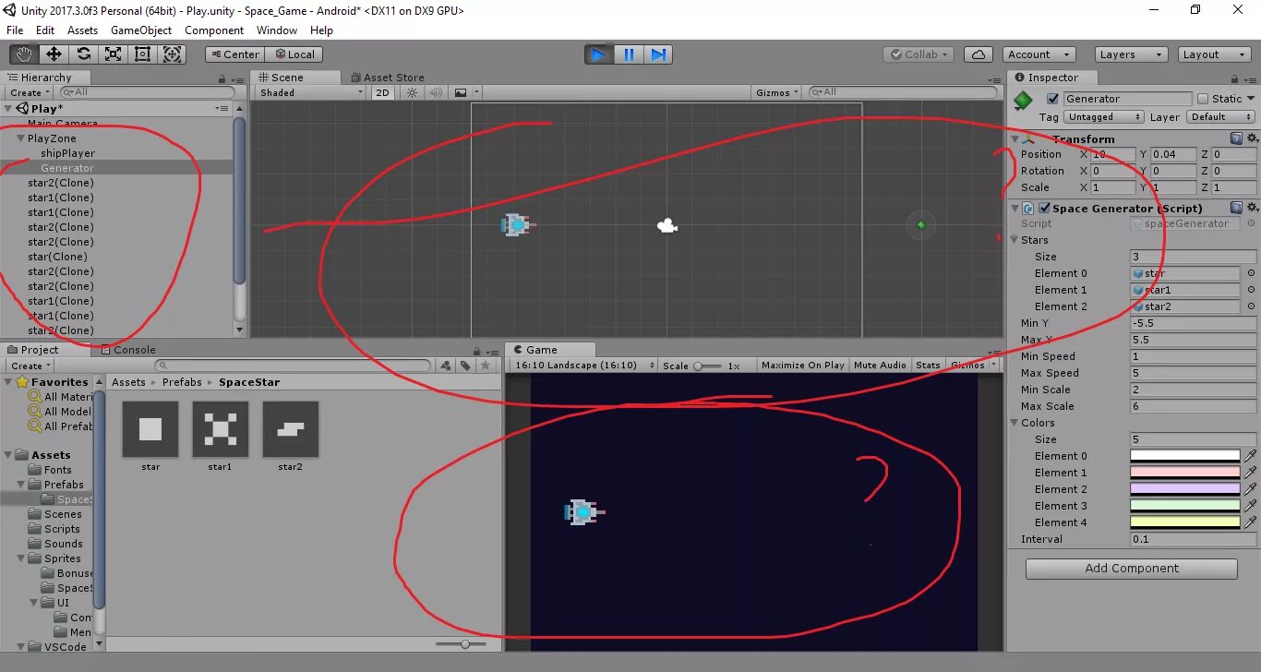Image resolution: width=1261 pixels, height=672 pixels.
Task: Toggle Play mode
Action: coord(598,54)
